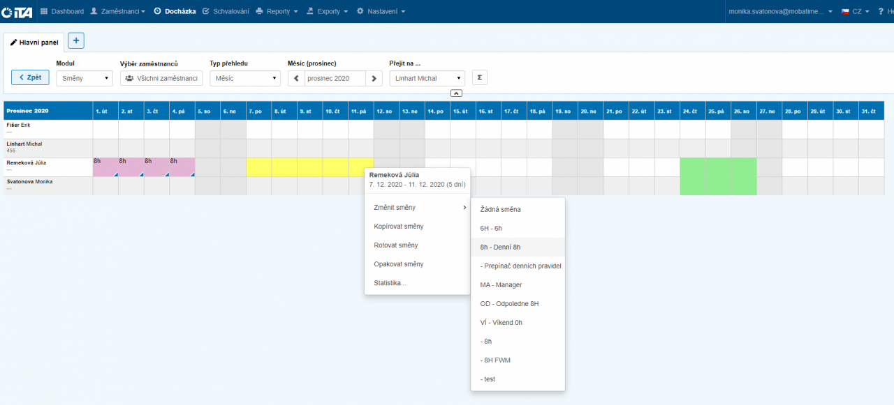The image size is (894, 405).
Task: Expand the CZ language selector
Action: [x=855, y=12]
